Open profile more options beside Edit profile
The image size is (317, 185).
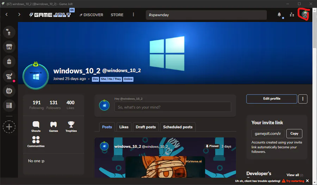(x=303, y=99)
